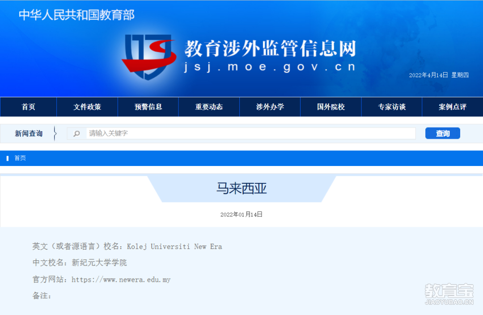This screenshot has width=483, height=315.
Task: Go to 预警信息 section
Action: tap(148, 107)
